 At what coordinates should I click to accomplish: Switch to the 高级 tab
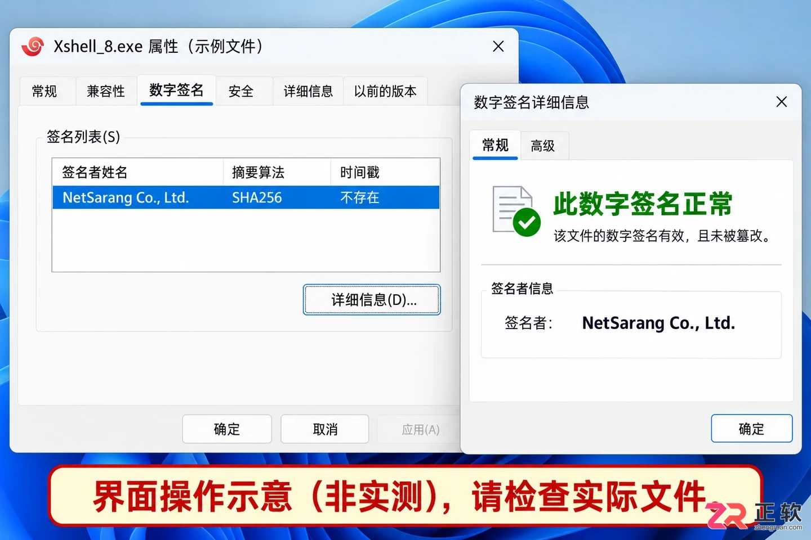click(x=543, y=146)
